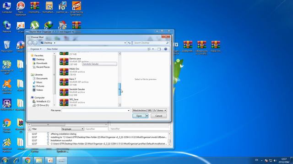Image resolution: width=293 pixels, height=164 pixels.
Task: Open the Computer desktop icon
Action: point(7,7)
